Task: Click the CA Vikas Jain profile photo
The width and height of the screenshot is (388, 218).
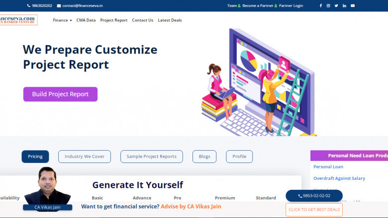Action: point(47,186)
